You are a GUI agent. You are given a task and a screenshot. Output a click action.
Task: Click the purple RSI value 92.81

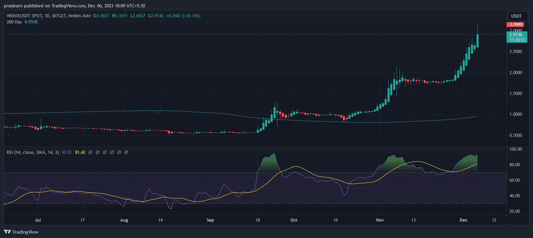pos(67,152)
